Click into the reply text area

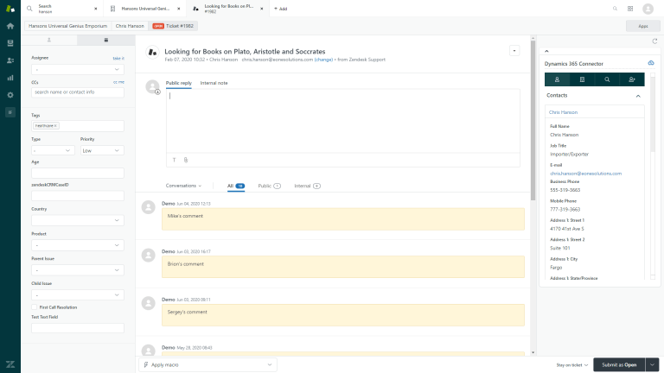pyautogui.click(x=343, y=121)
